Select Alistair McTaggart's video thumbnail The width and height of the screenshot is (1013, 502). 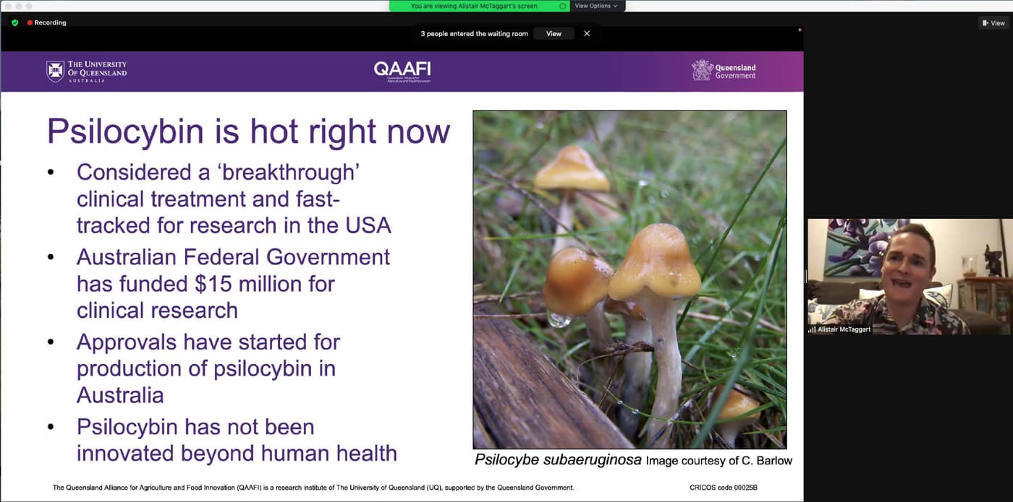[910, 277]
